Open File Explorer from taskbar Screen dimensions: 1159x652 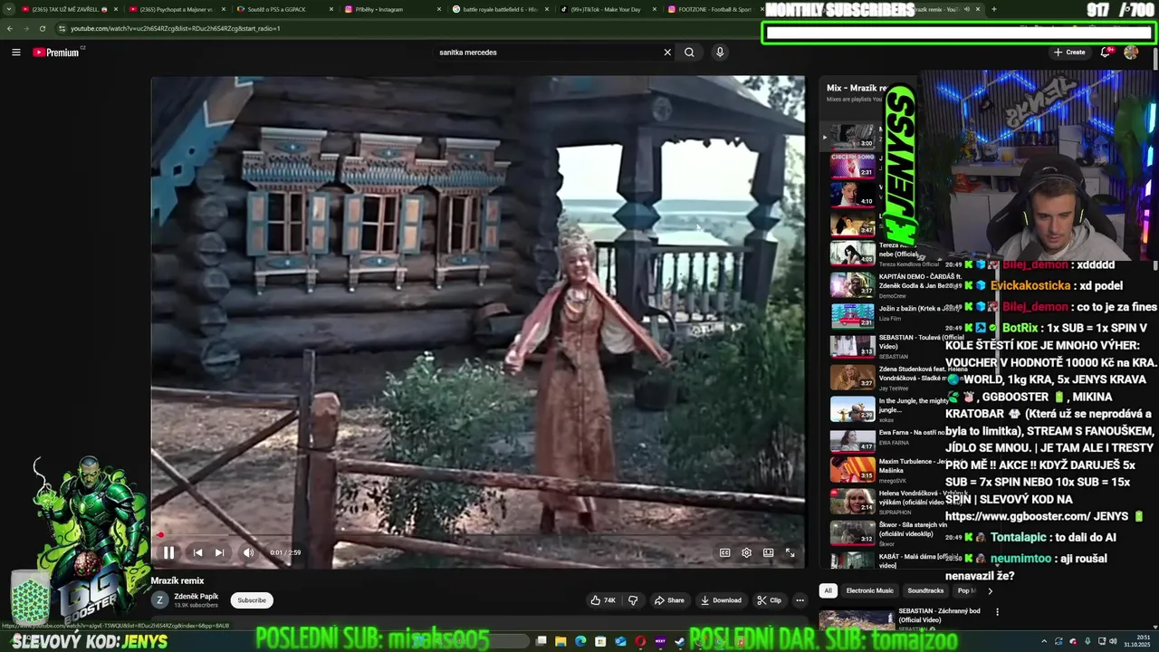(560, 642)
